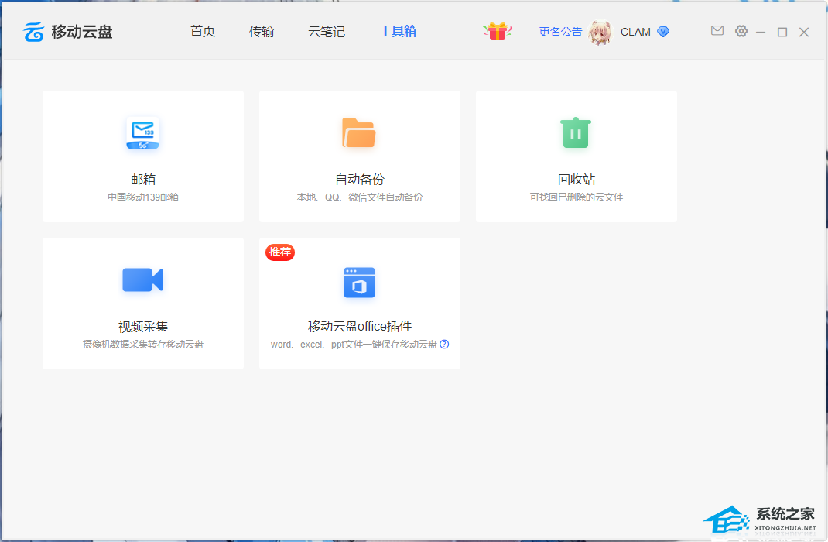Click the blue diamond membership badge
Viewport: 828px width, 542px height.
tap(663, 32)
